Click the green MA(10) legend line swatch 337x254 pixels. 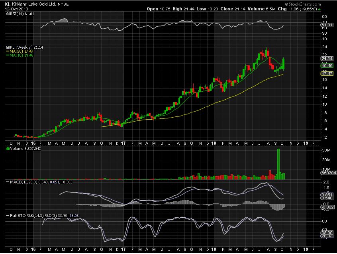[x=7, y=55]
